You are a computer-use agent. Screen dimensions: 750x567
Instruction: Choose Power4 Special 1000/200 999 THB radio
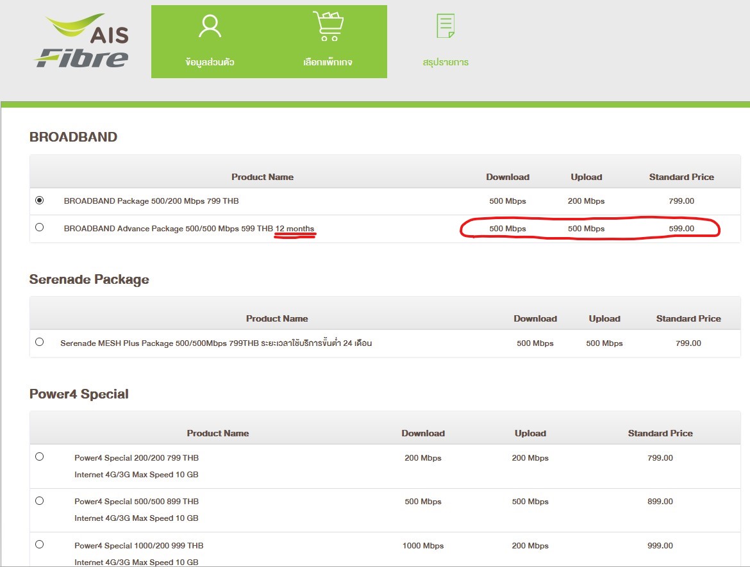pos(40,545)
